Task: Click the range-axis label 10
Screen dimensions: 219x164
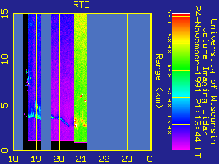Action: pyautogui.click(x=4, y=59)
